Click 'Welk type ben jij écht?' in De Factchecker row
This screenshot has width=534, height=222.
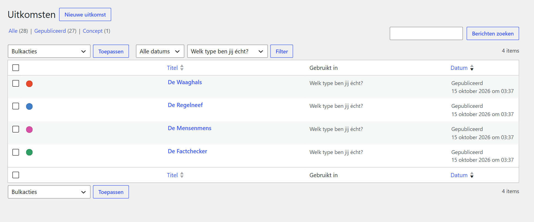point(336,152)
